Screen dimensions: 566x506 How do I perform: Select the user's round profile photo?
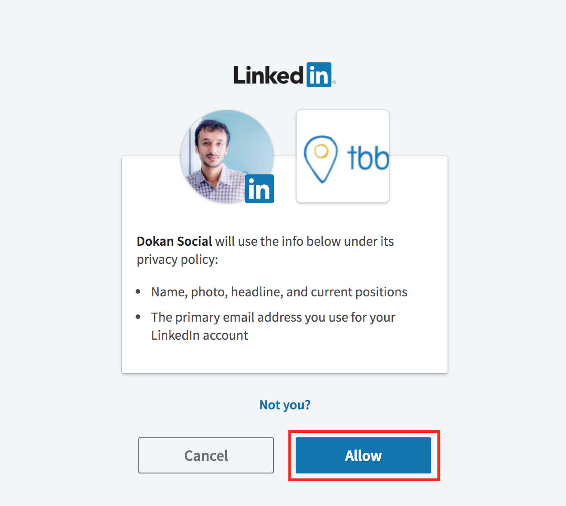coord(227,156)
